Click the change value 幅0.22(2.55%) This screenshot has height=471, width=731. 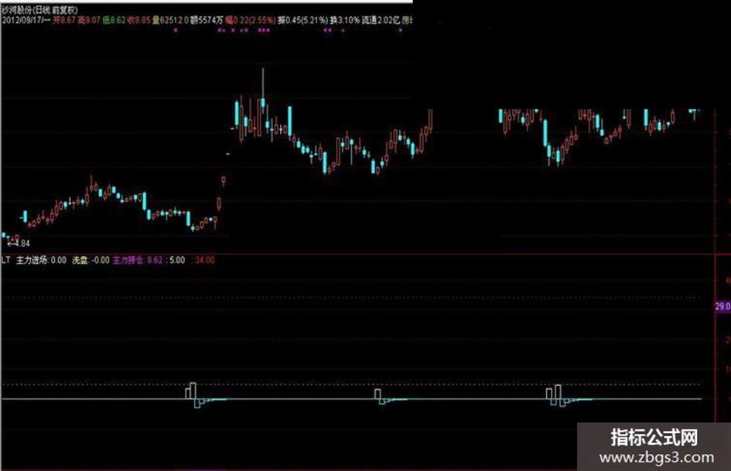pyautogui.click(x=250, y=20)
